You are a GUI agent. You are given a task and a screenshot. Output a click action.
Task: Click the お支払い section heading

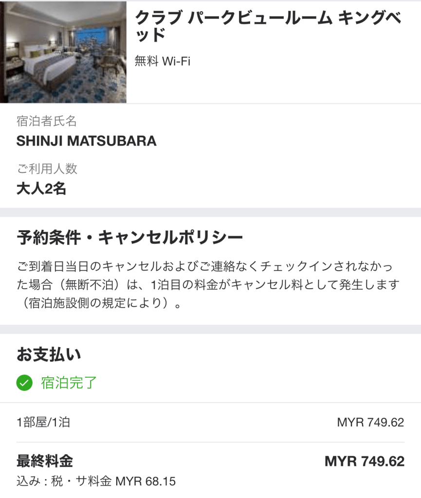(49, 354)
